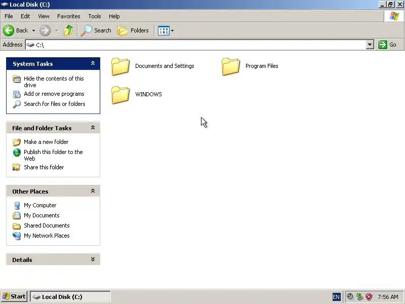This screenshot has height=304, width=405.
Task: Click the 7:56 AM clock
Action: coord(388,297)
